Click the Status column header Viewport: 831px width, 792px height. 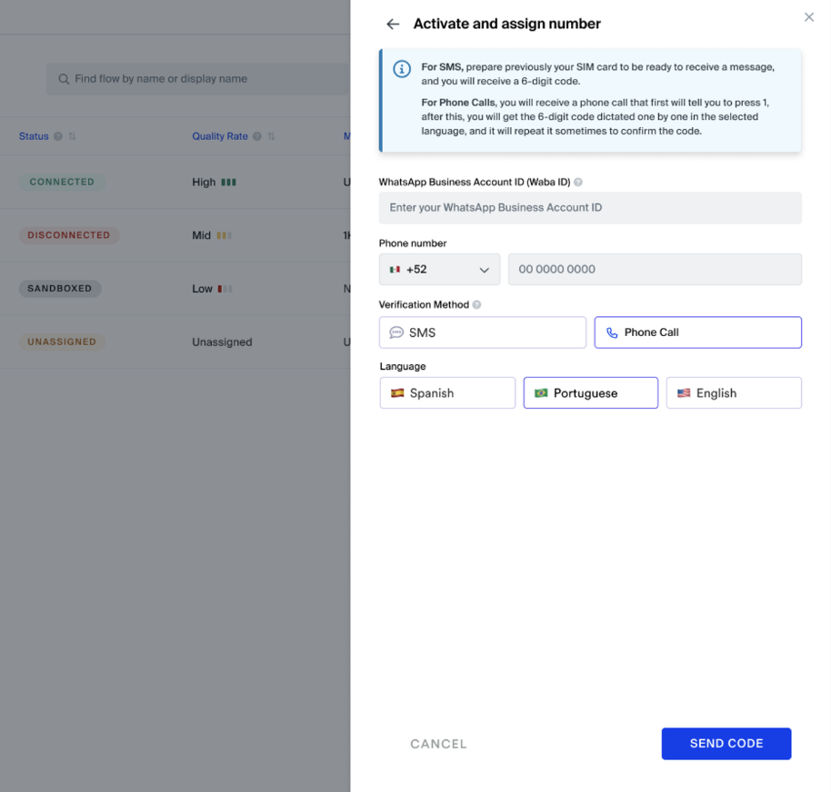34,136
